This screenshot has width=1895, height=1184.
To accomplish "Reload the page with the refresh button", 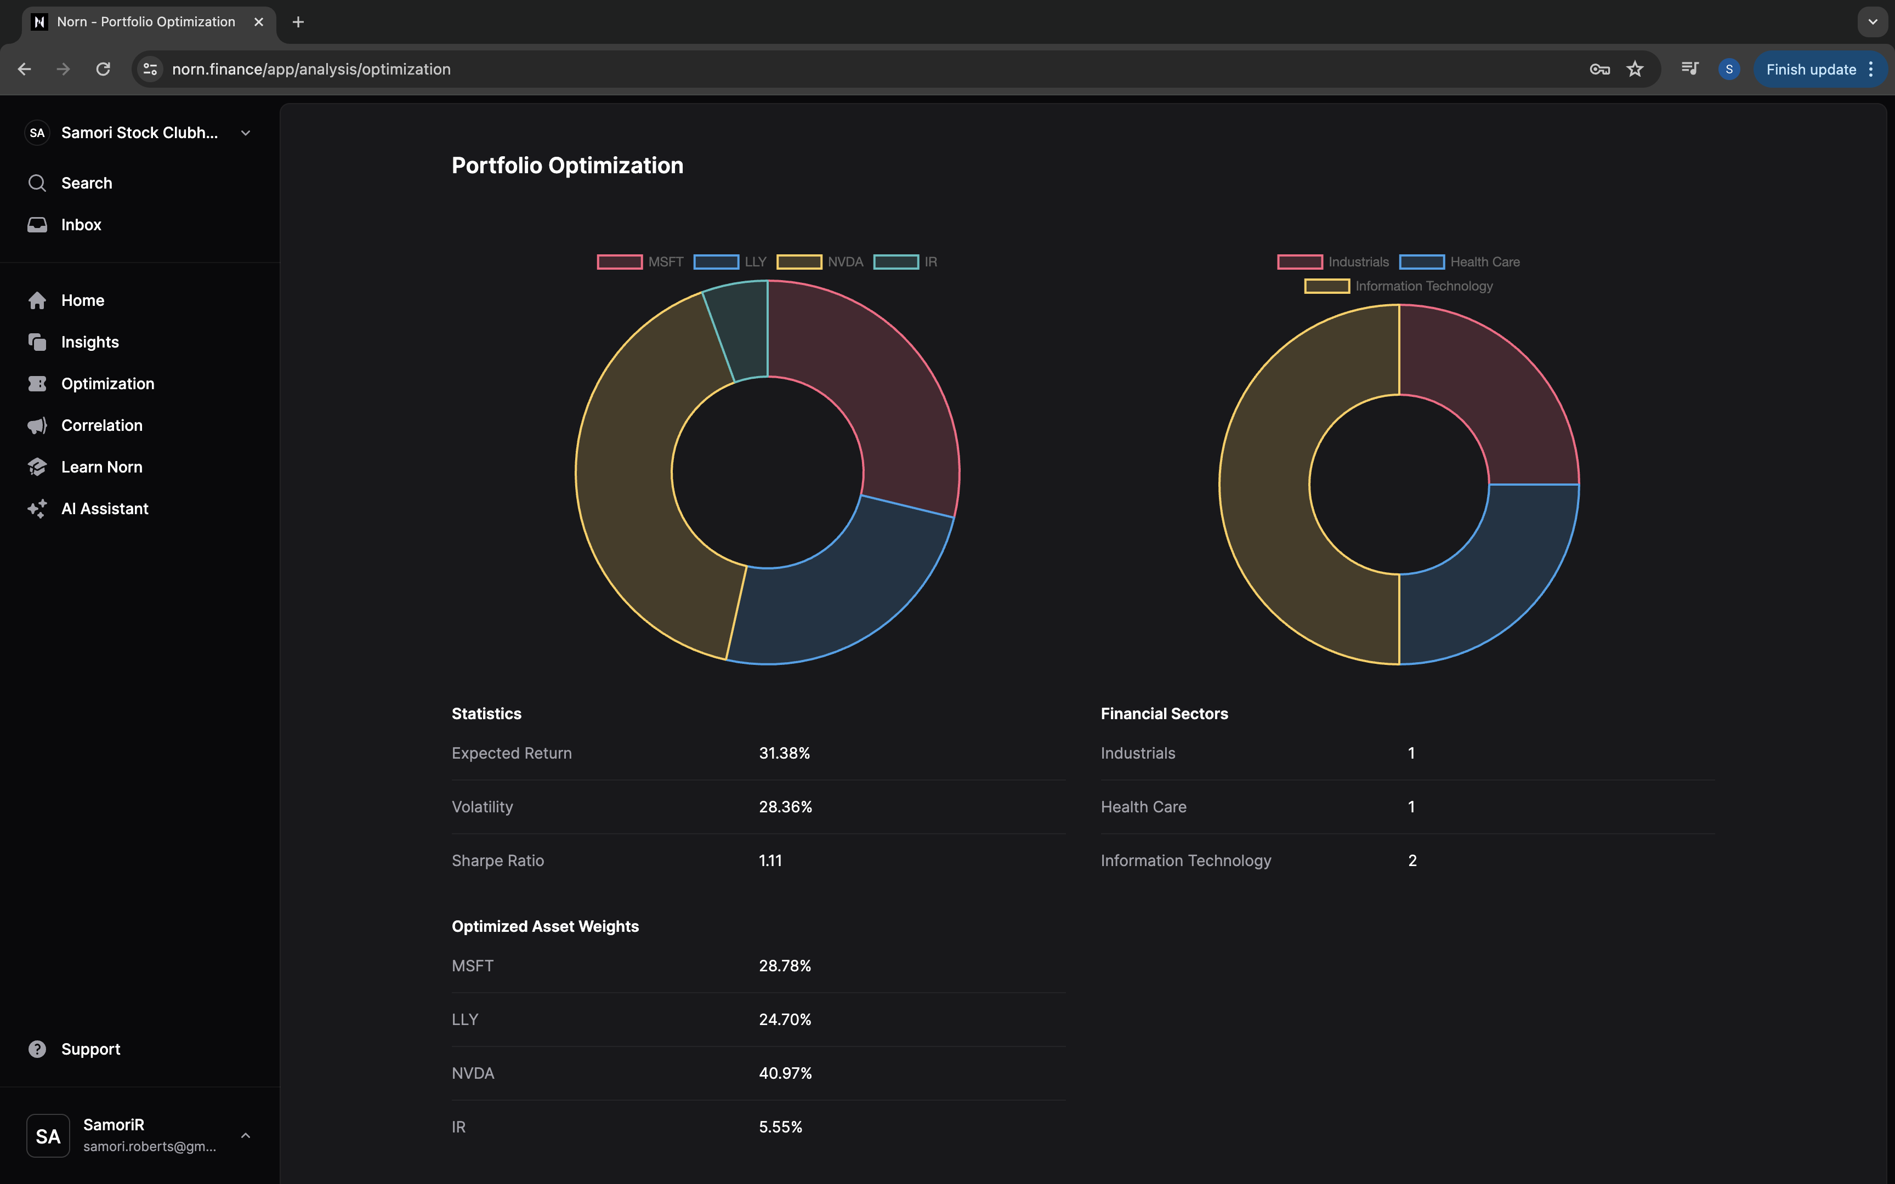I will tap(103, 69).
